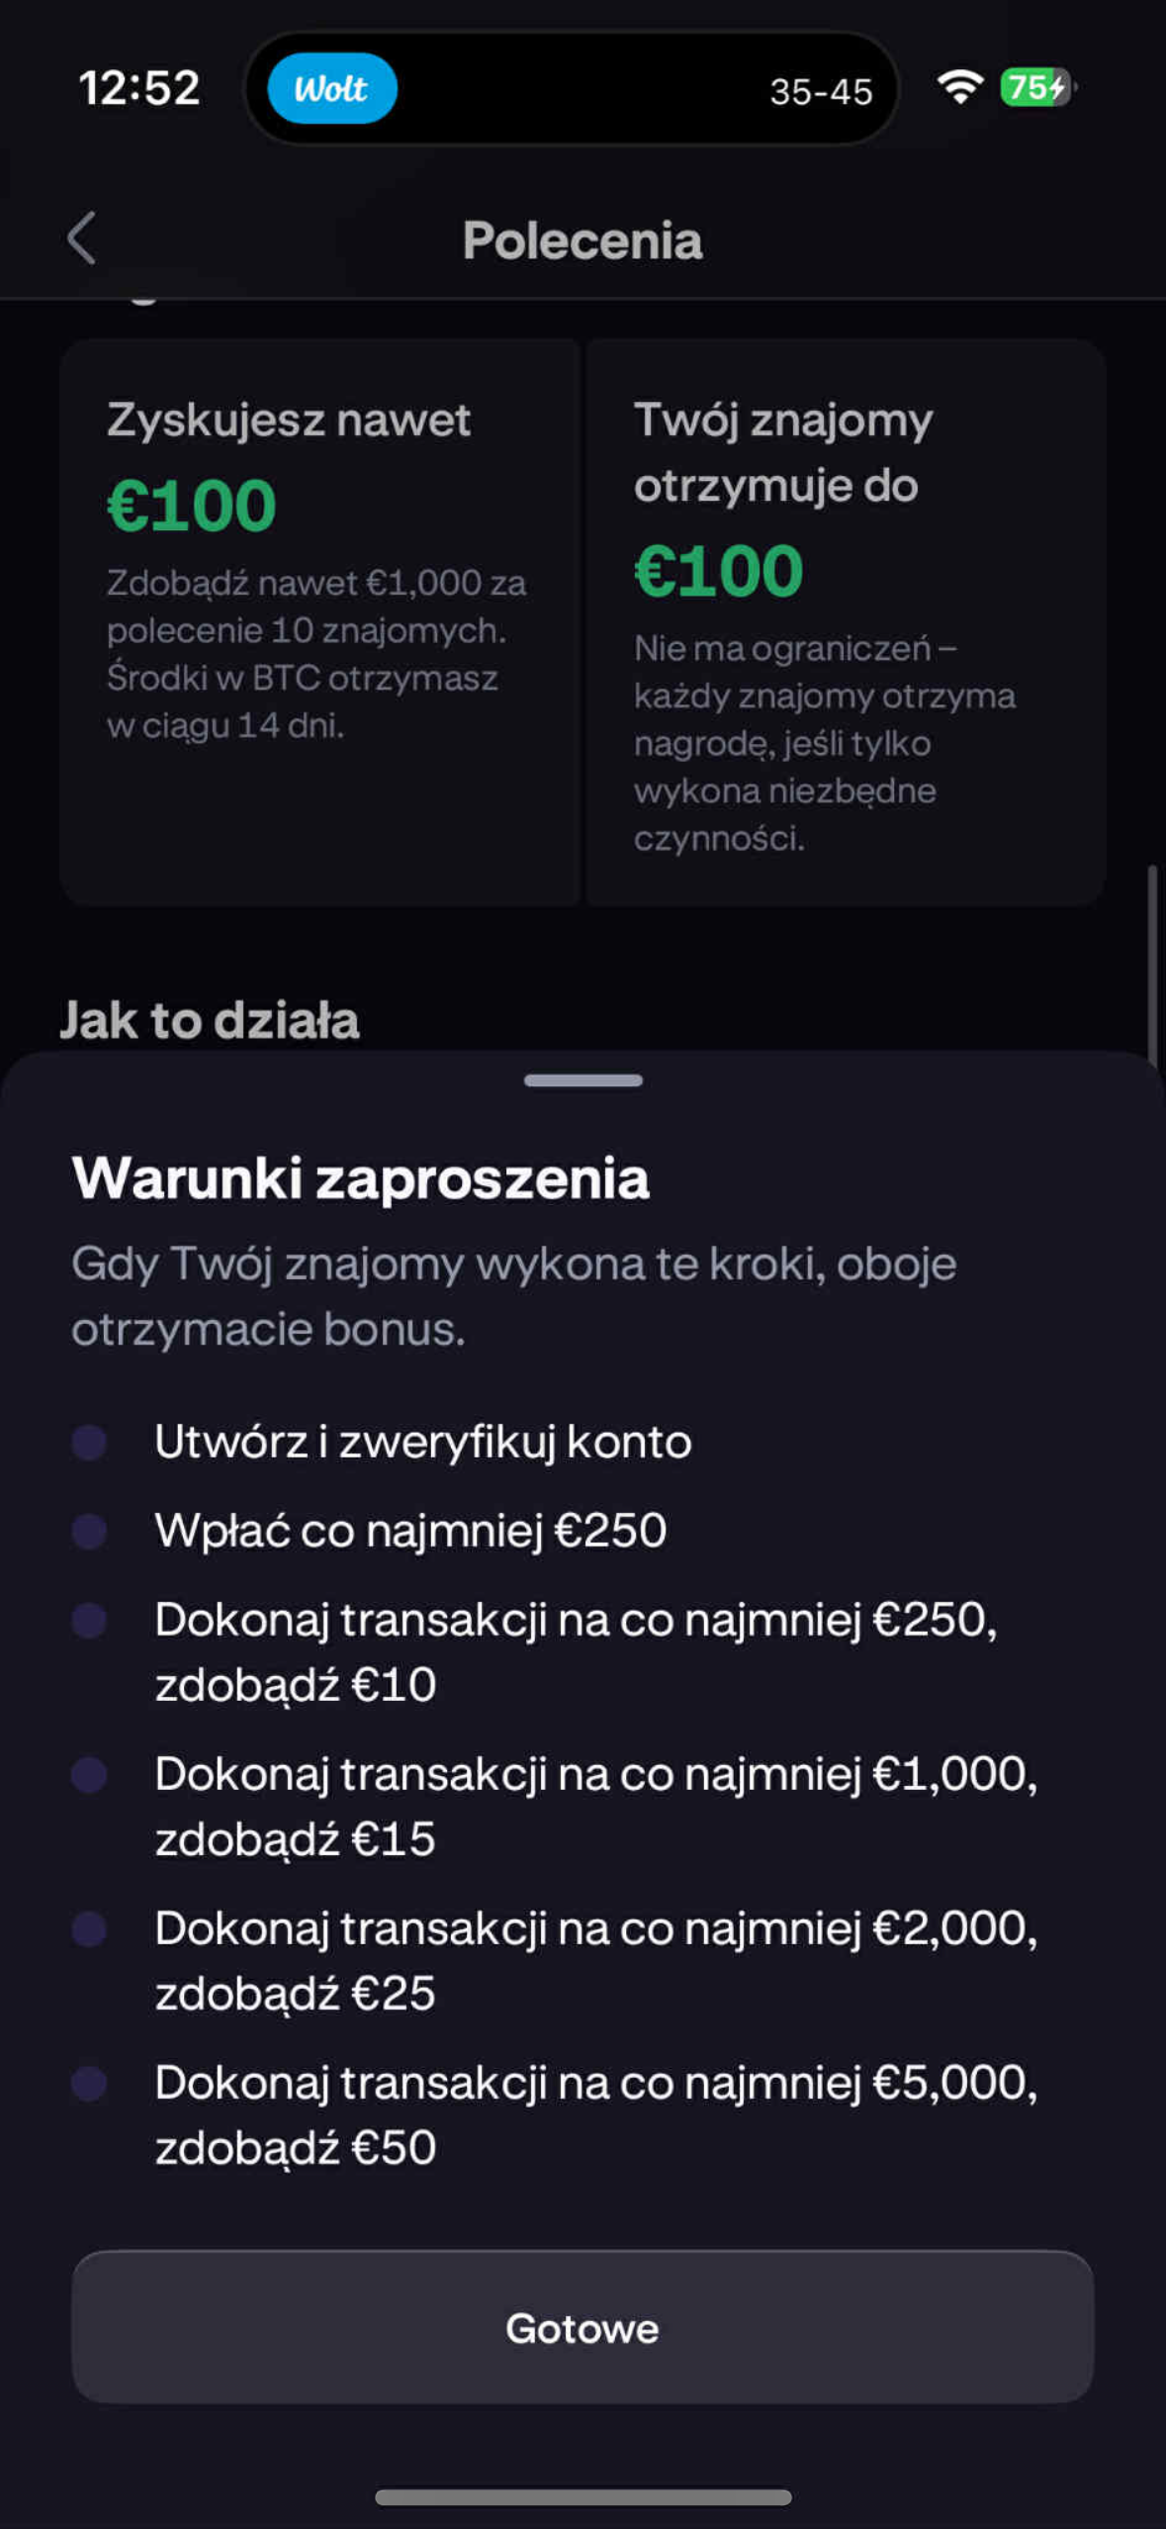This screenshot has width=1166, height=2529.
Task: Tap the bottom sheet drag handle
Action: 583,1080
